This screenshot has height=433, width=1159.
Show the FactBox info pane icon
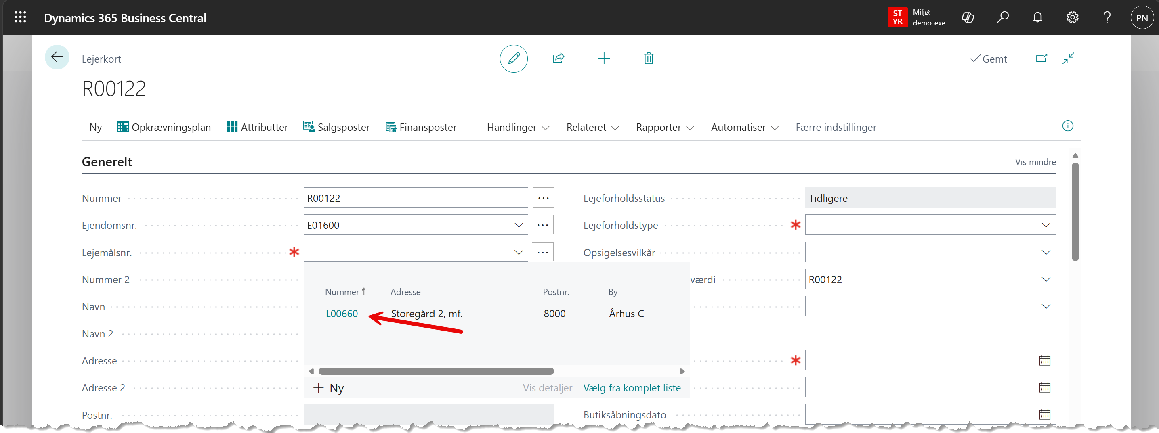pyautogui.click(x=1067, y=126)
